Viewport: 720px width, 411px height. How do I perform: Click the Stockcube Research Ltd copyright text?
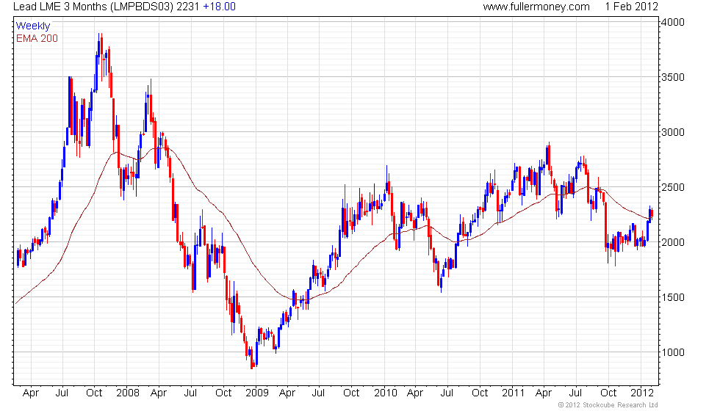pyautogui.click(x=608, y=405)
